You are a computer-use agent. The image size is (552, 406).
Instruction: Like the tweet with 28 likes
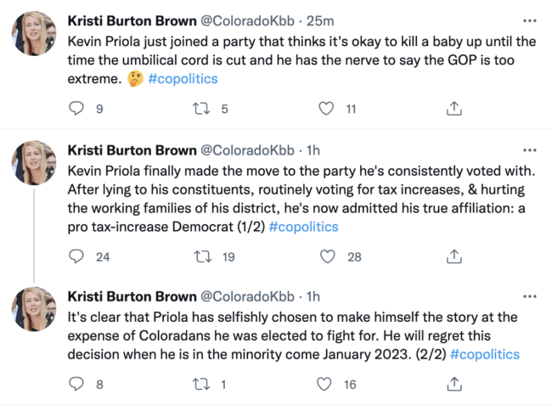coord(325,256)
